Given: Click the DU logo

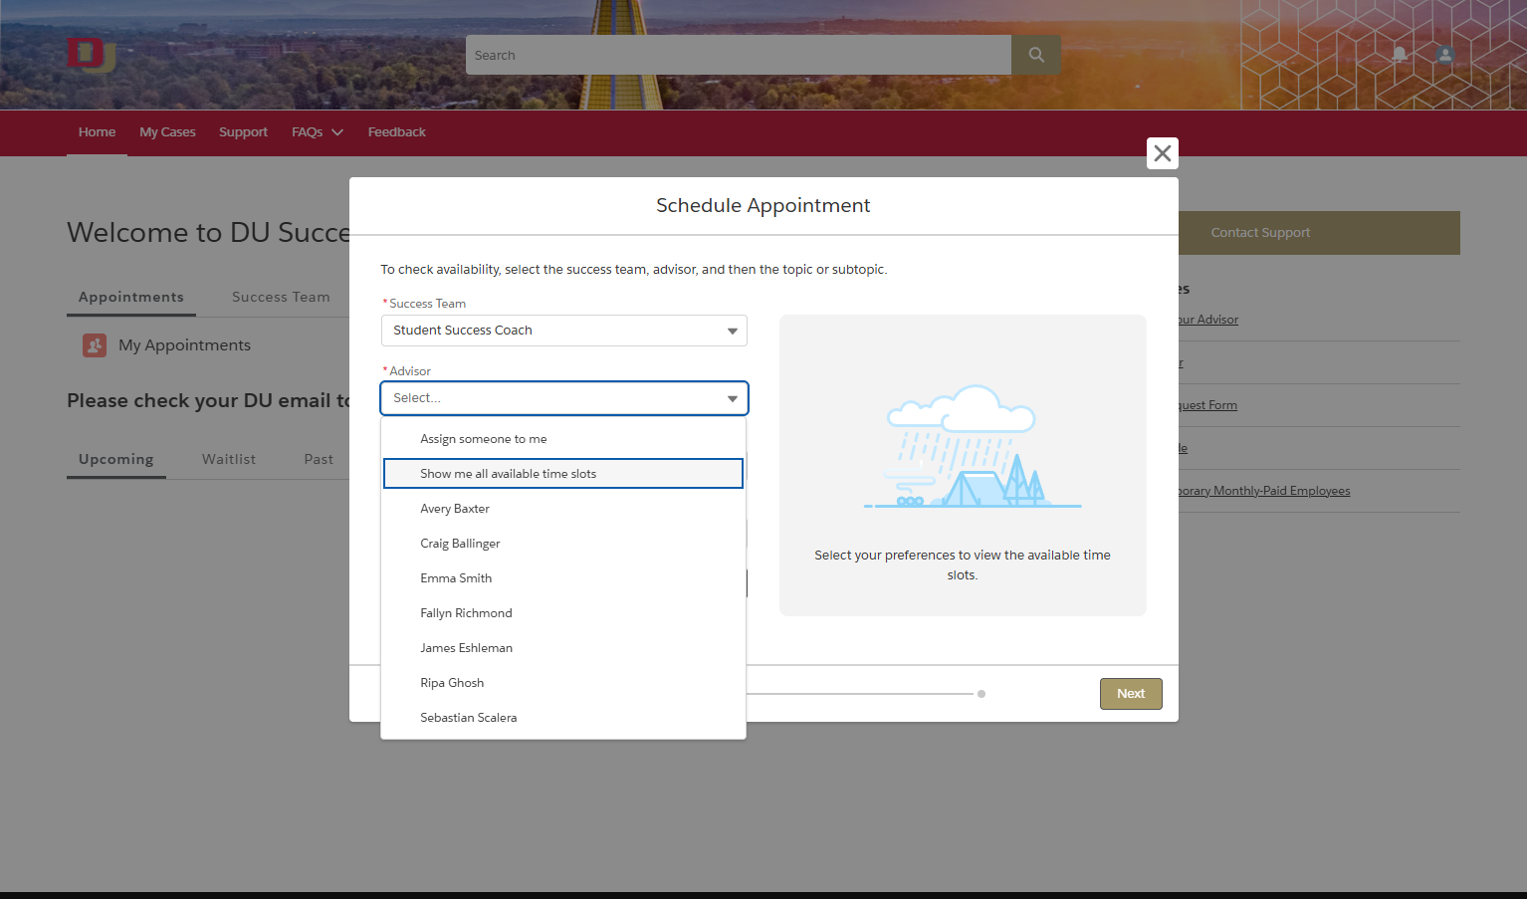Looking at the screenshot, I should point(92,55).
